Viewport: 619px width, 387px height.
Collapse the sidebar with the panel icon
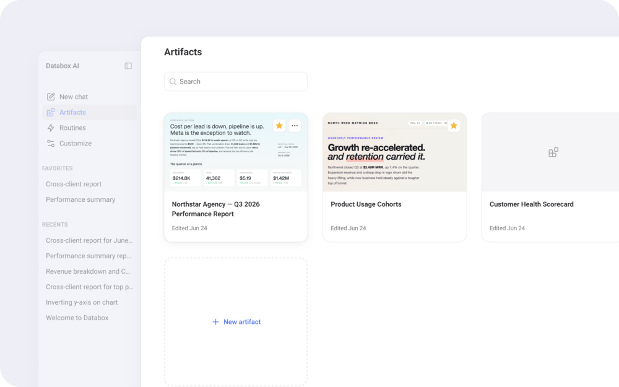(128, 66)
